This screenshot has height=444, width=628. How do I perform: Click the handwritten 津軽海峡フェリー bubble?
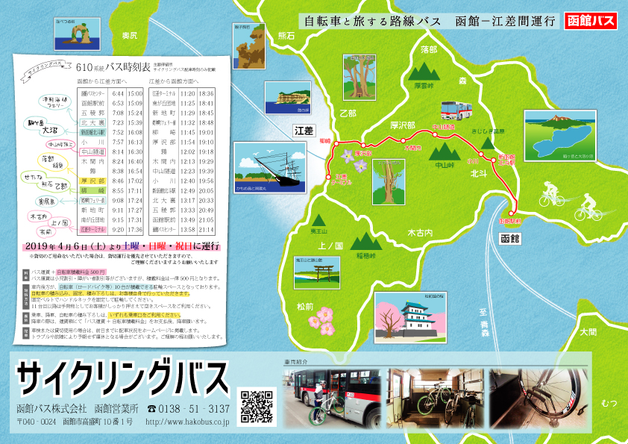(55, 101)
